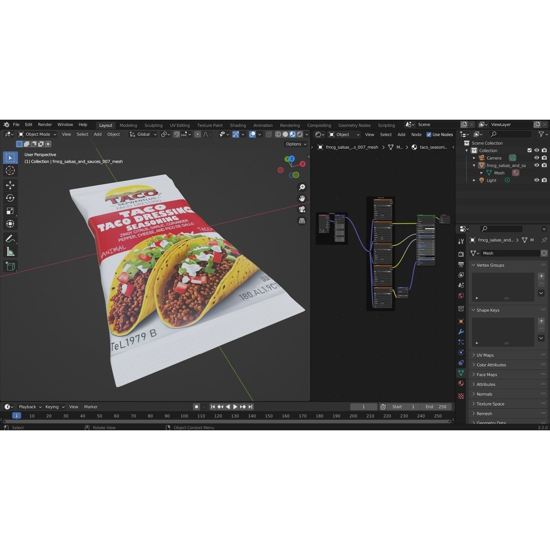Toggle Camera visibility eye icon
This screenshot has width=550, height=550.
(x=537, y=158)
